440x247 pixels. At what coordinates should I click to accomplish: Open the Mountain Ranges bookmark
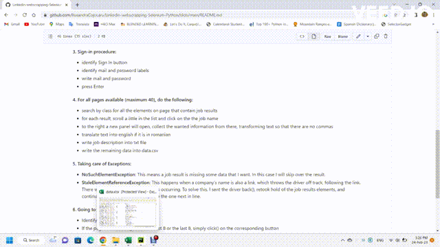pos(312,25)
